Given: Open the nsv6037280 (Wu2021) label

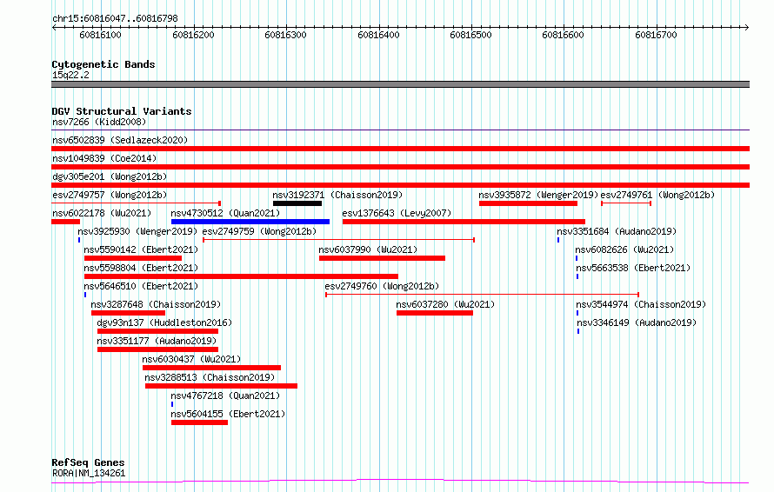Looking at the screenshot, I should pyautogui.click(x=445, y=304).
